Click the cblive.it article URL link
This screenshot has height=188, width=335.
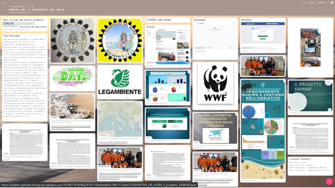tap(213, 181)
